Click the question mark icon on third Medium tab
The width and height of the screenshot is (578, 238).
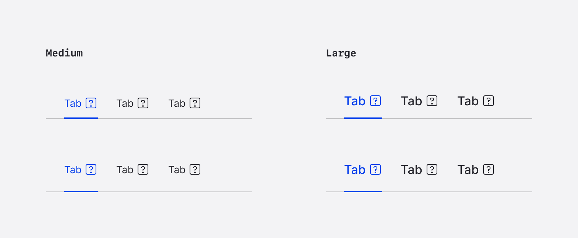click(x=195, y=103)
